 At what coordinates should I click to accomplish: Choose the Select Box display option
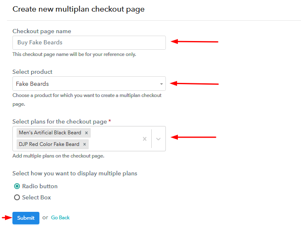tap(17, 197)
